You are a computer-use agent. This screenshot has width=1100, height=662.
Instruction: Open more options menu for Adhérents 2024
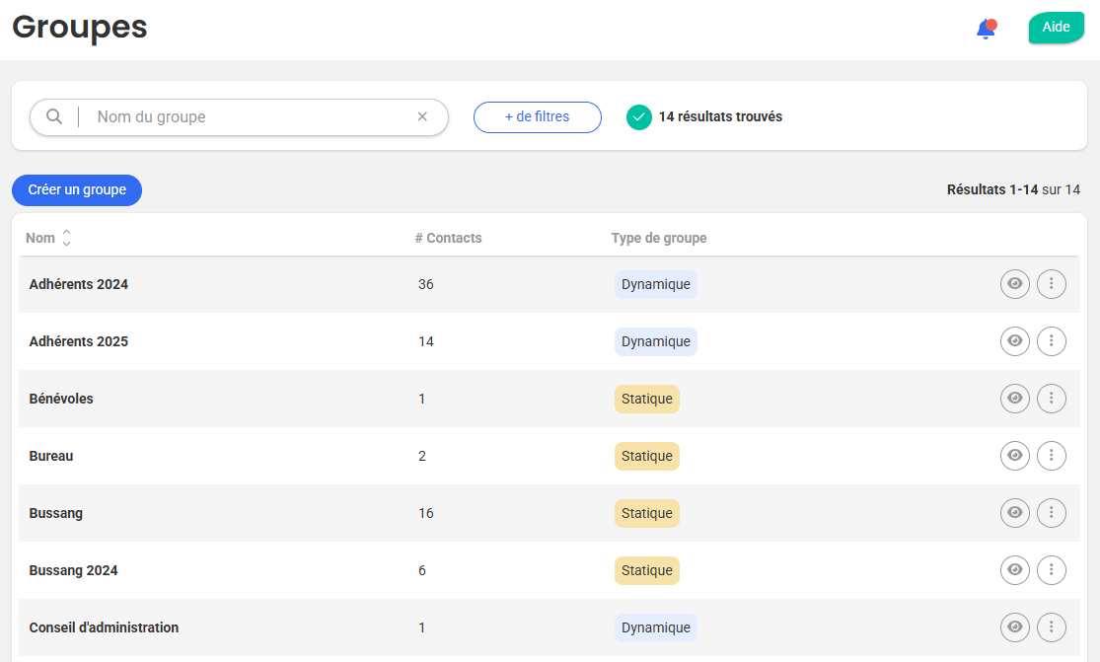tap(1052, 284)
